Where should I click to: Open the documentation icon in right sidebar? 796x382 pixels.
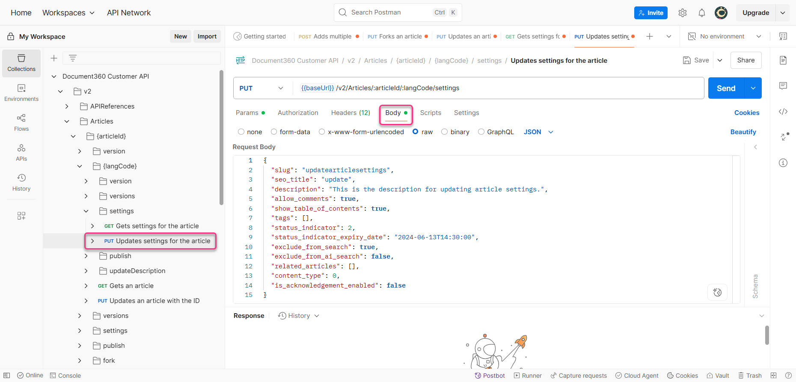tap(783, 60)
